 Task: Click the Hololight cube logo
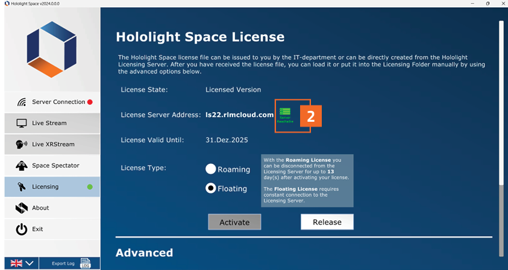[52, 49]
